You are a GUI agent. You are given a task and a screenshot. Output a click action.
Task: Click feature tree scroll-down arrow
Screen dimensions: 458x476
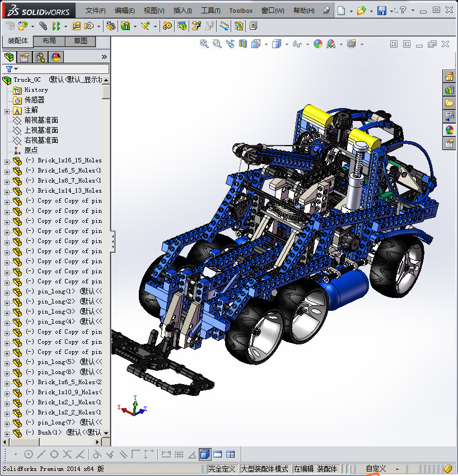[106, 433]
